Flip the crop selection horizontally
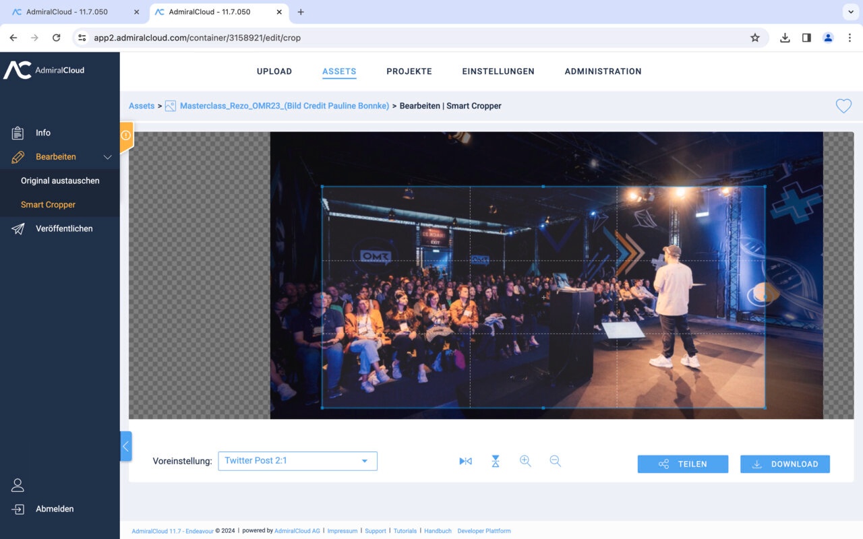 click(x=465, y=461)
